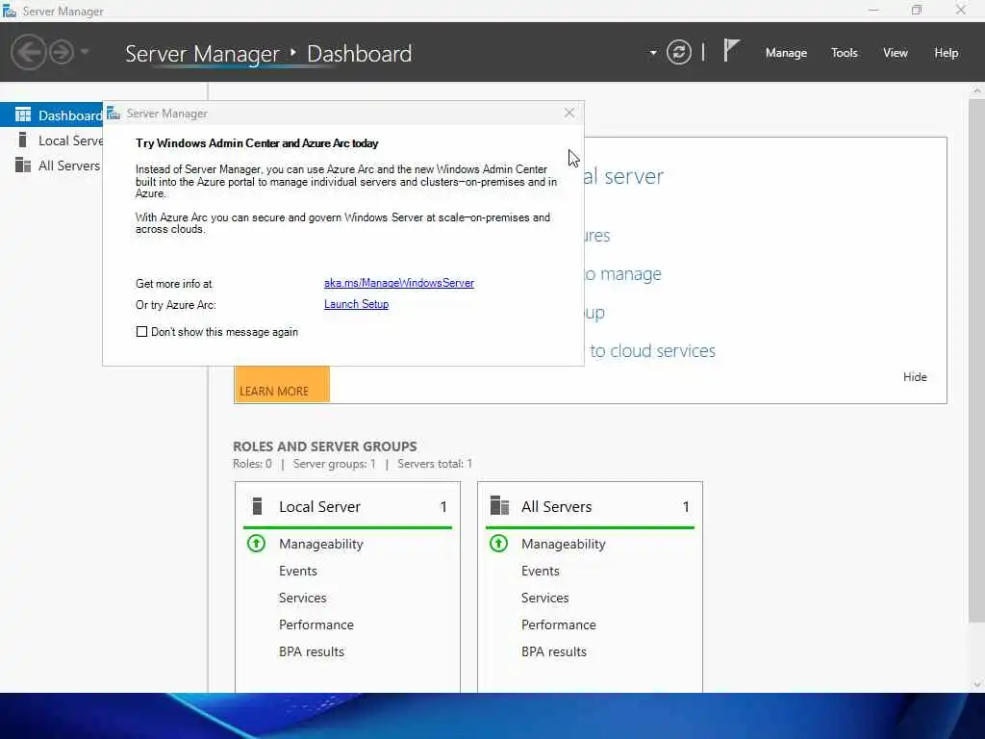Click Local Server Manageability green status icon

click(x=256, y=543)
